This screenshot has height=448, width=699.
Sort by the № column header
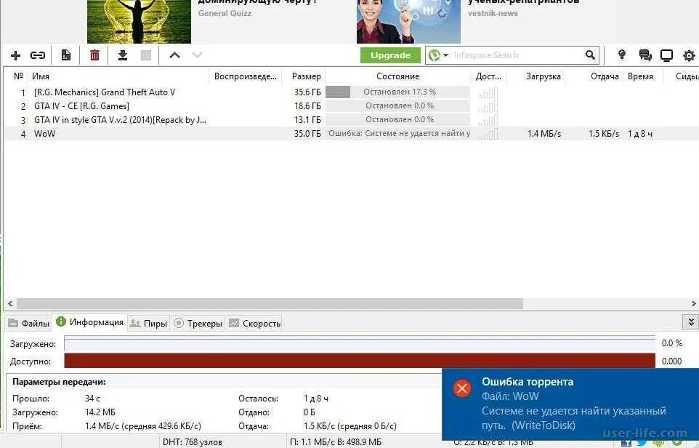tap(18, 76)
